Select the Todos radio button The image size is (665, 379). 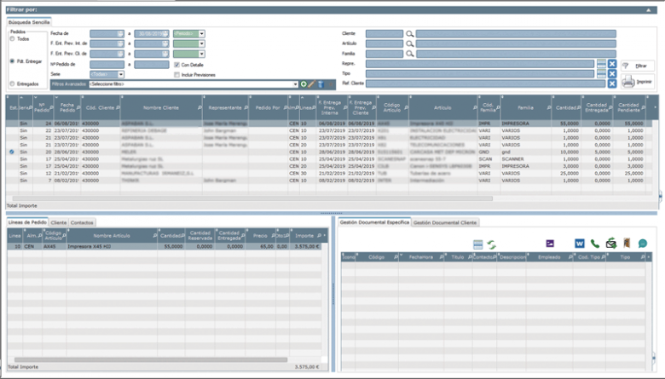click(12, 39)
